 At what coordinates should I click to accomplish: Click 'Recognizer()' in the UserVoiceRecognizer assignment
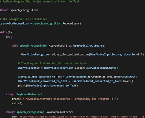click(72, 24)
